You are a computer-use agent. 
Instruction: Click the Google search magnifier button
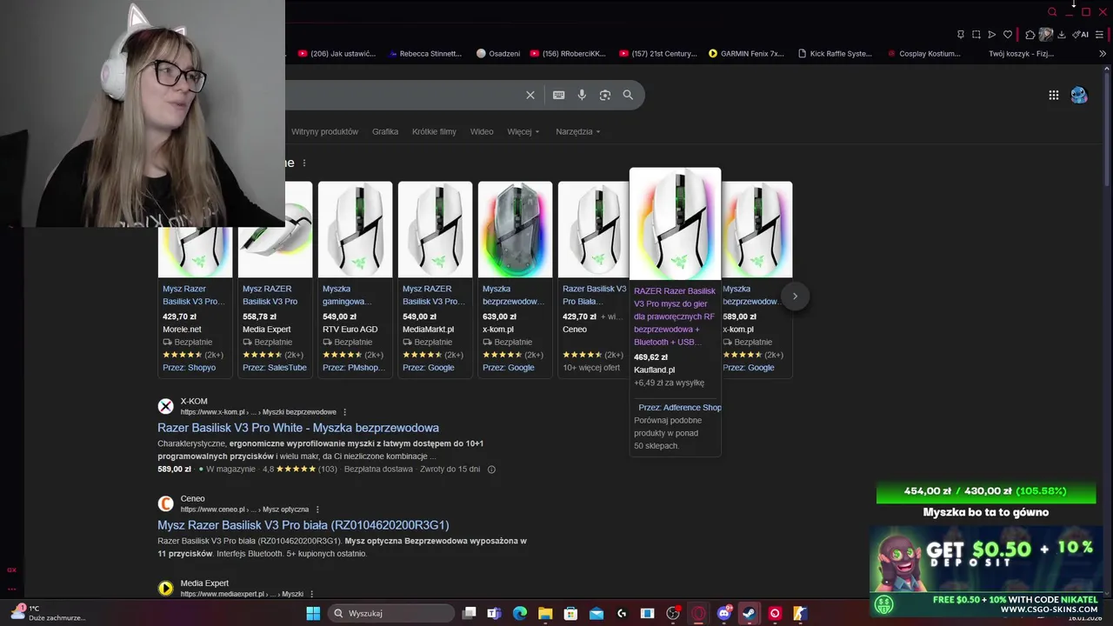pos(628,95)
